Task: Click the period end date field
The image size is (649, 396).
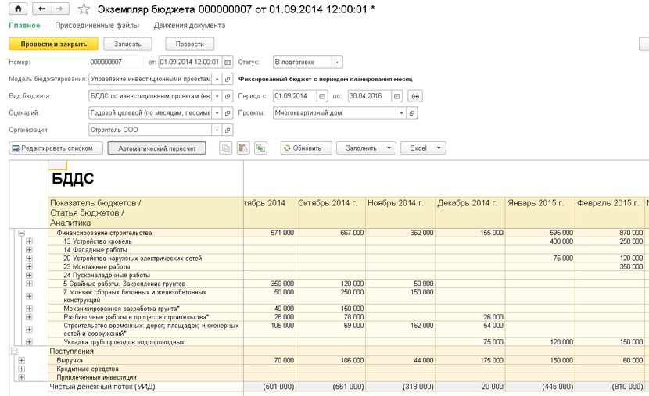Action: (369, 96)
